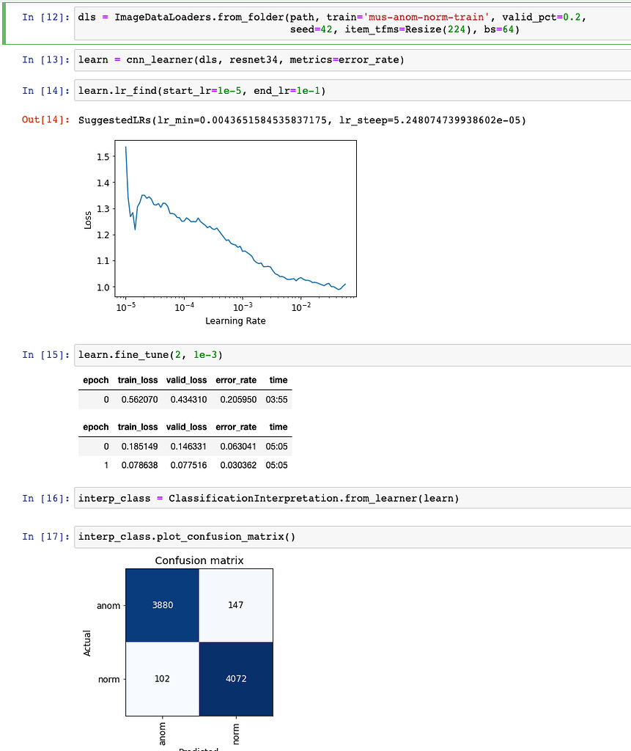Select the plot_confusion_matrix code cell

(191, 536)
